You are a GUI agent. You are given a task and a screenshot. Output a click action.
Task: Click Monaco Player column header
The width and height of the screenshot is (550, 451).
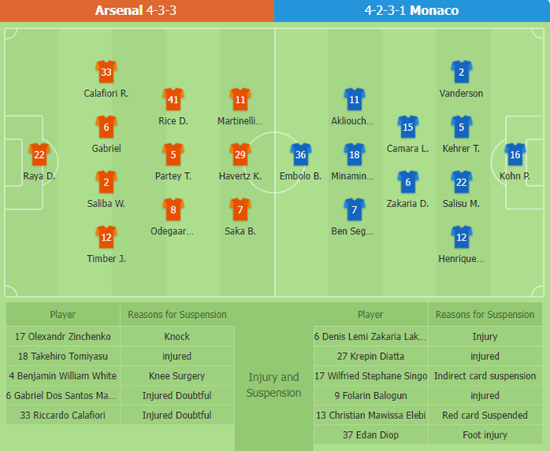(x=371, y=314)
